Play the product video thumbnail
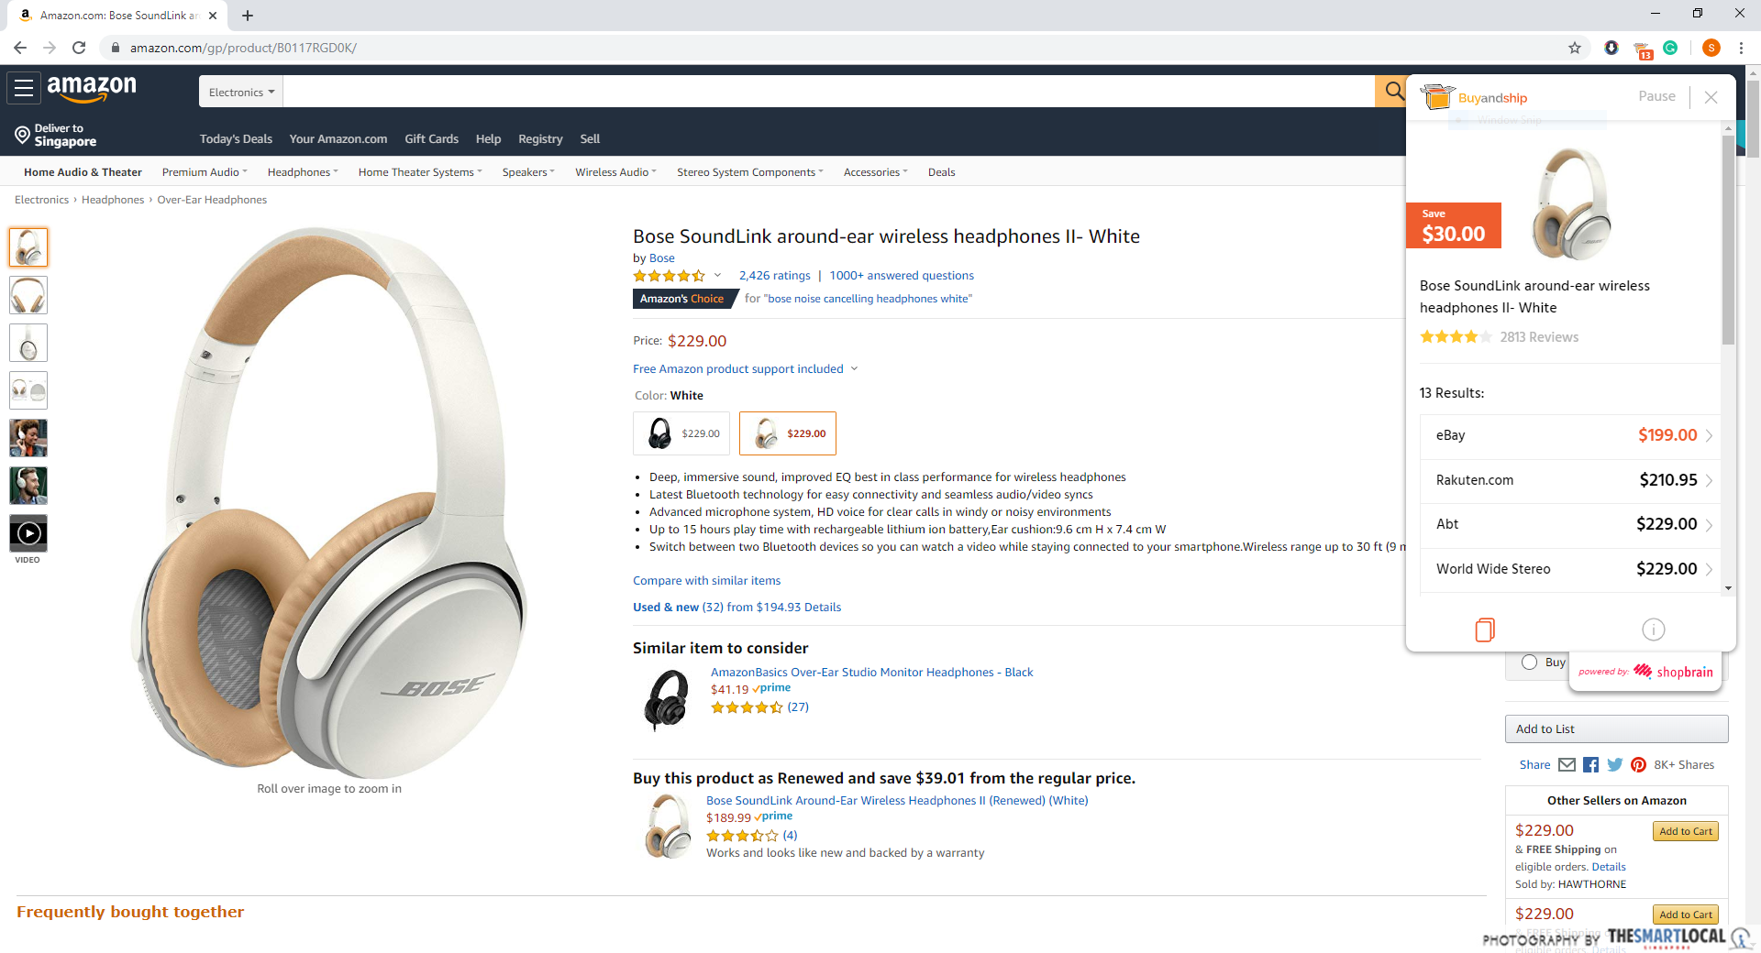This screenshot has width=1761, height=953. (x=28, y=533)
